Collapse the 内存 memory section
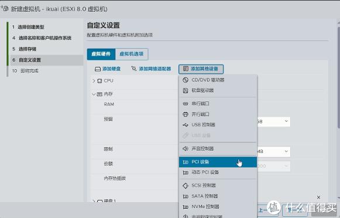The height and width of the screenshot is (218, 340). point(94,94)
